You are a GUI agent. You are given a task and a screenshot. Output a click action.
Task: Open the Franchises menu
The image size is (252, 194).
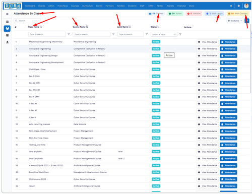click(62, 6)
